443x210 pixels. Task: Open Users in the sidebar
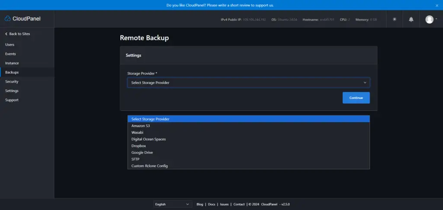point(27,45)
